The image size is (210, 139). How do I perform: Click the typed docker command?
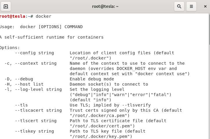pos(44,16)
